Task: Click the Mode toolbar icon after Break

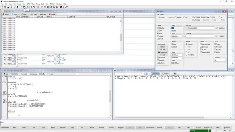Action: pyautogui.click(x=28, y=7)
